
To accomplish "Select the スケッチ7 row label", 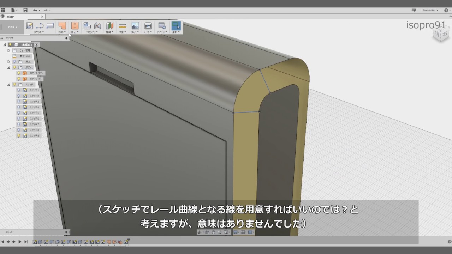I will click(34, 124).
